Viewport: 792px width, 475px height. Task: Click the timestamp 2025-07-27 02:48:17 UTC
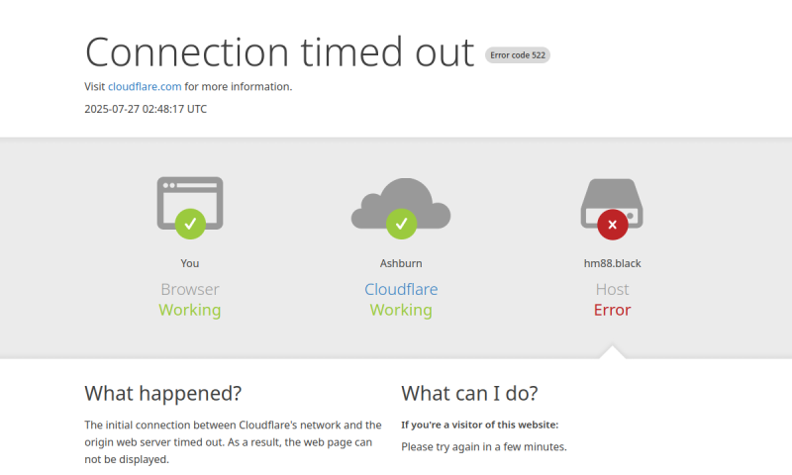146,109
